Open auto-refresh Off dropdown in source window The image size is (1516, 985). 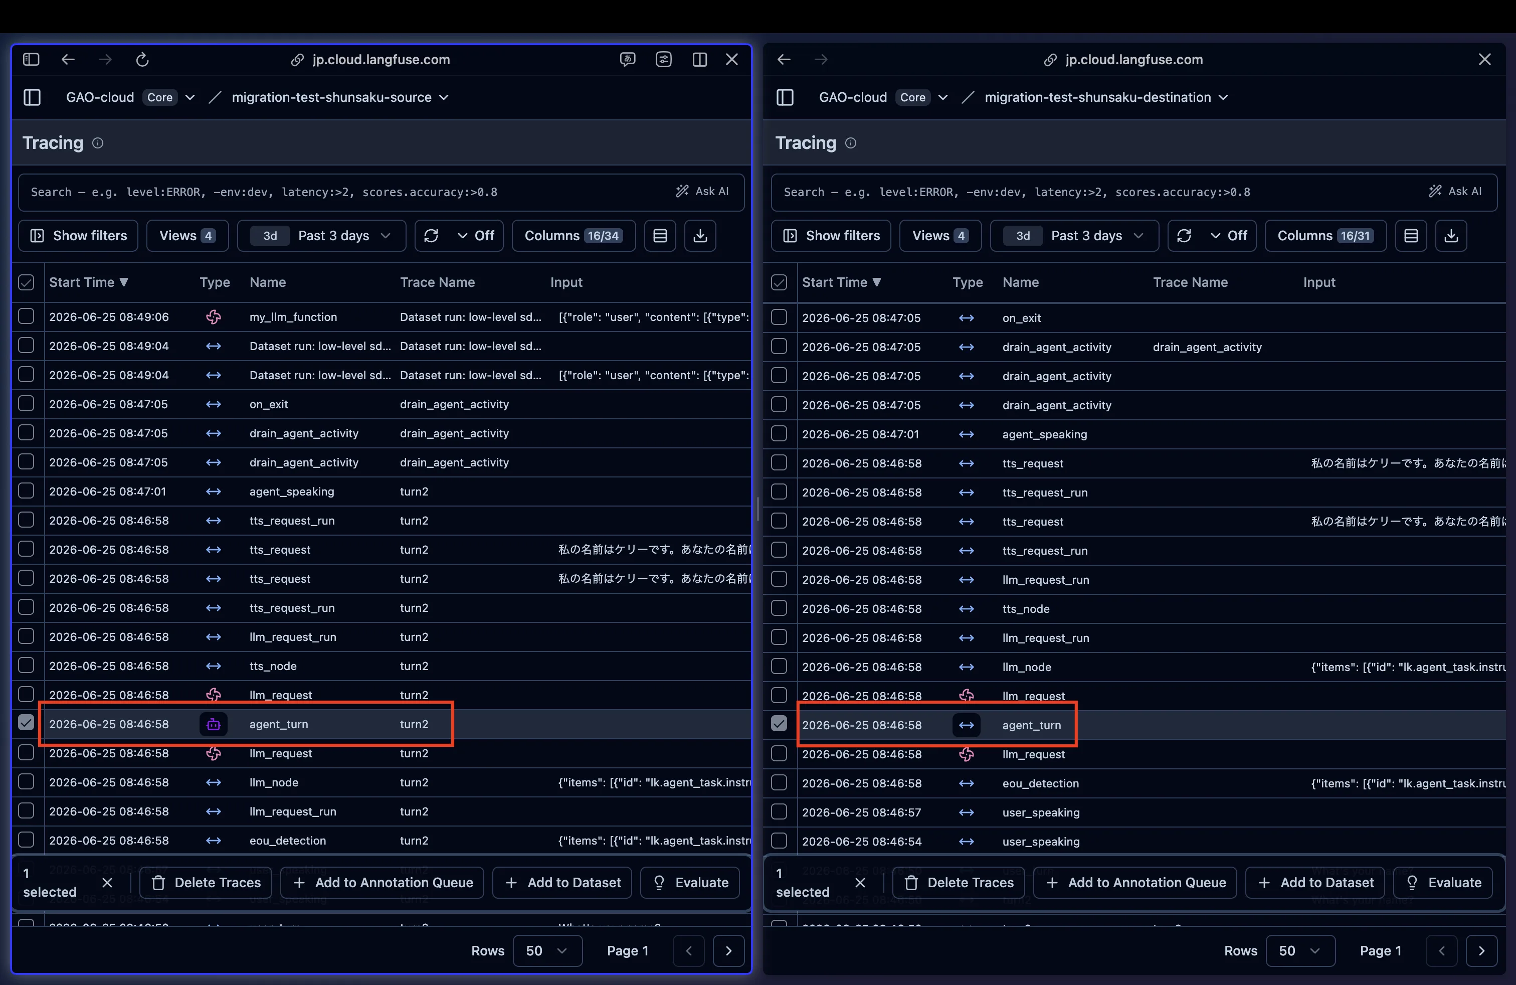point(475,236)
